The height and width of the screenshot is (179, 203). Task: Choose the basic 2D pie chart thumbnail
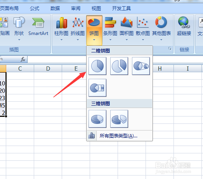(97, 66)
